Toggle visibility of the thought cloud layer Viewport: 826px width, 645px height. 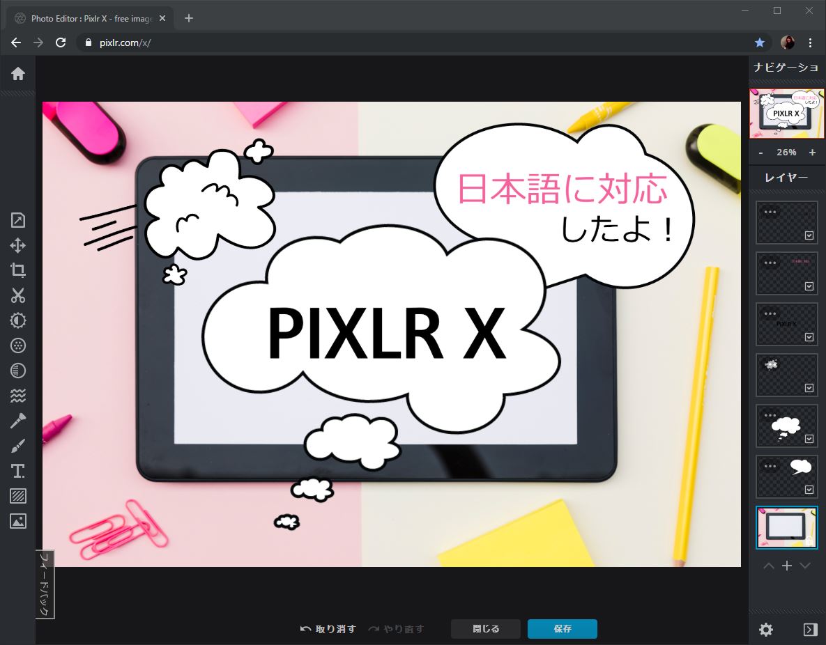pos(809,439)
